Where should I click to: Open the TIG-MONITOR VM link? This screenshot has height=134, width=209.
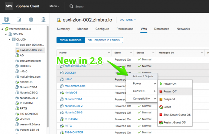click(x=74, y=132)
